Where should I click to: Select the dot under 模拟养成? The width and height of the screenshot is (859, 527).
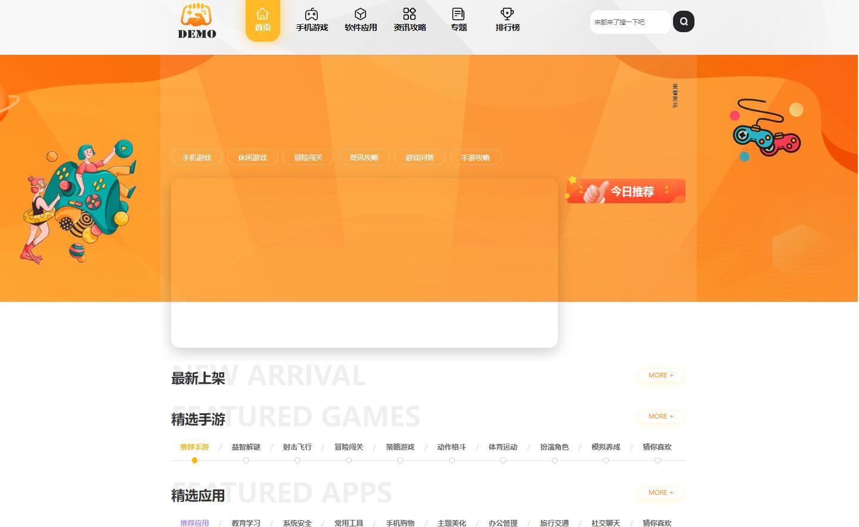(606, 460)
